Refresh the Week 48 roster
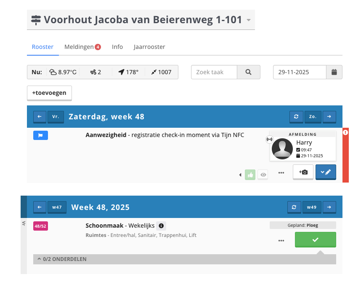 point(294,207)
